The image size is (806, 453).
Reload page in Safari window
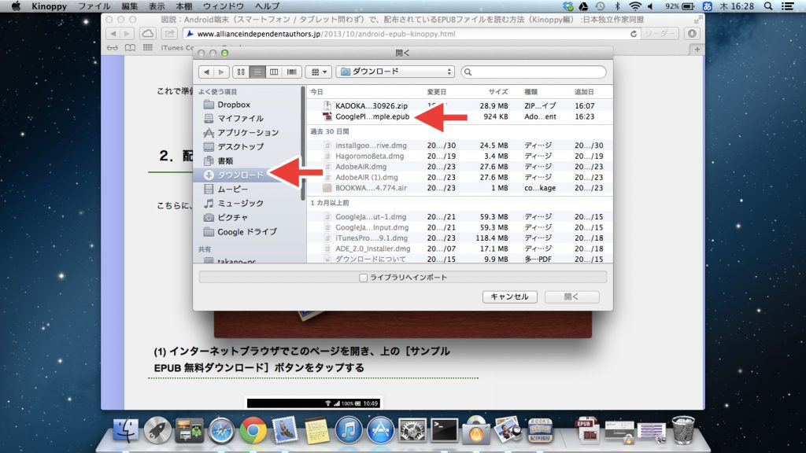634,34
